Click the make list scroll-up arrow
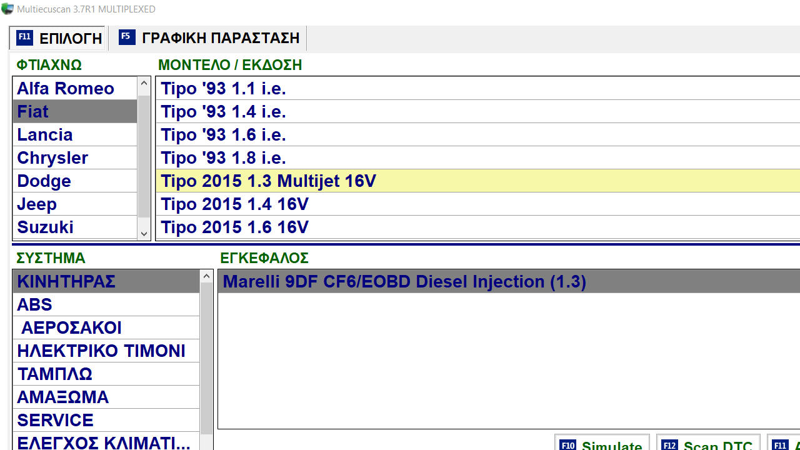The image size is (800, 450). (x=144, y=84)
